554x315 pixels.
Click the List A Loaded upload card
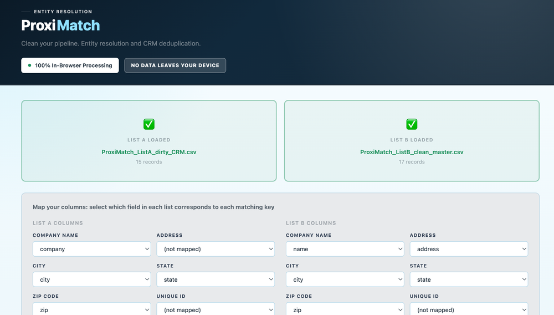pos(148,141)
